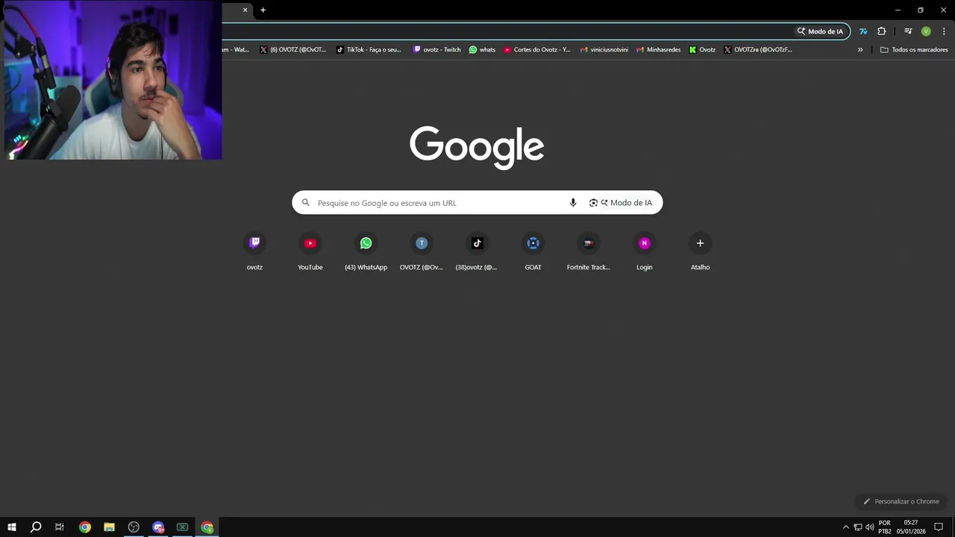Click Modo de IA in address bar
This screenshot has height=537, width=955.
click(820, 31)
